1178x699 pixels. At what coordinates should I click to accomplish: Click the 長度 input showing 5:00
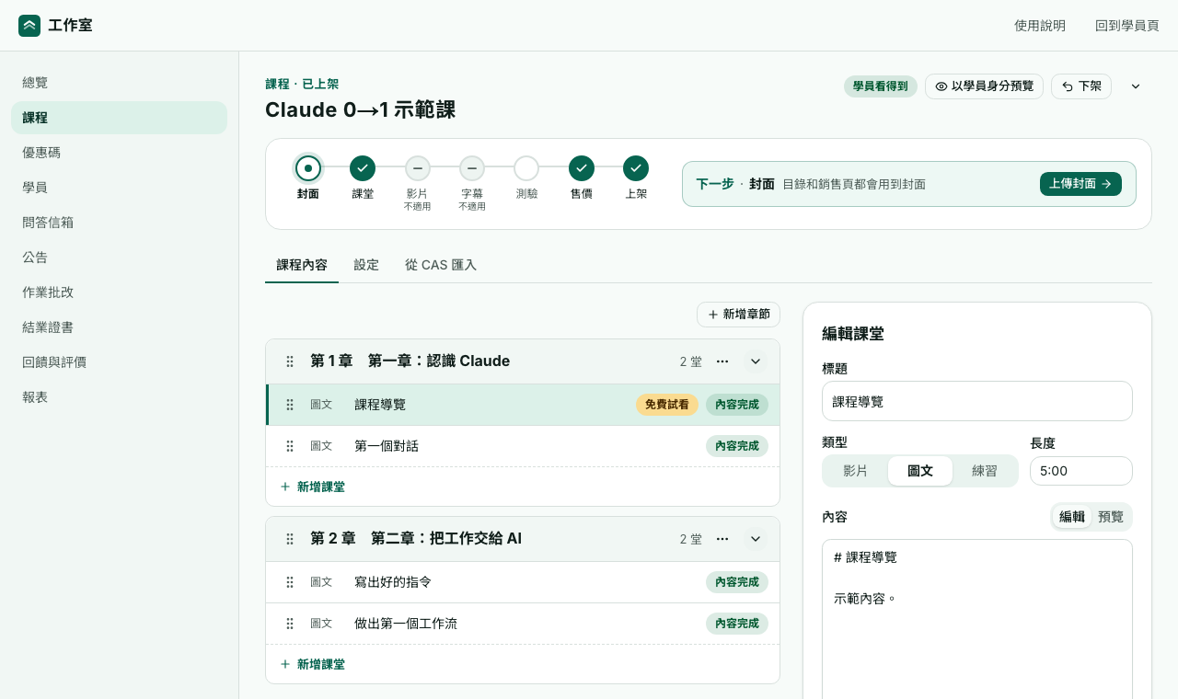pyautogui.click(x=1081, y=471)
